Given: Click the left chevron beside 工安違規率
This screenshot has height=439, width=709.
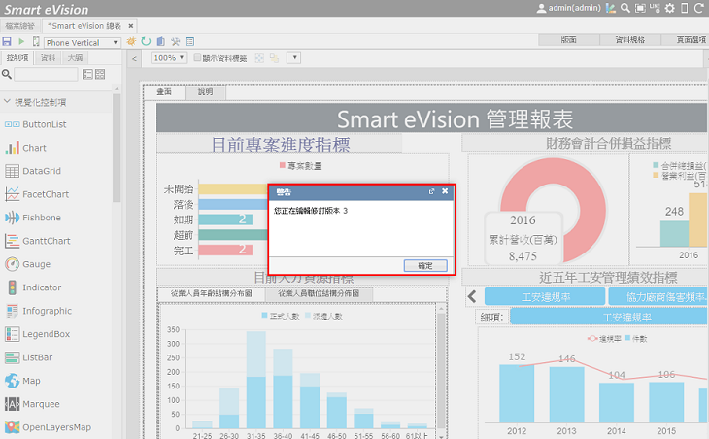Looking at the screenshot, I should pos(472,296).
